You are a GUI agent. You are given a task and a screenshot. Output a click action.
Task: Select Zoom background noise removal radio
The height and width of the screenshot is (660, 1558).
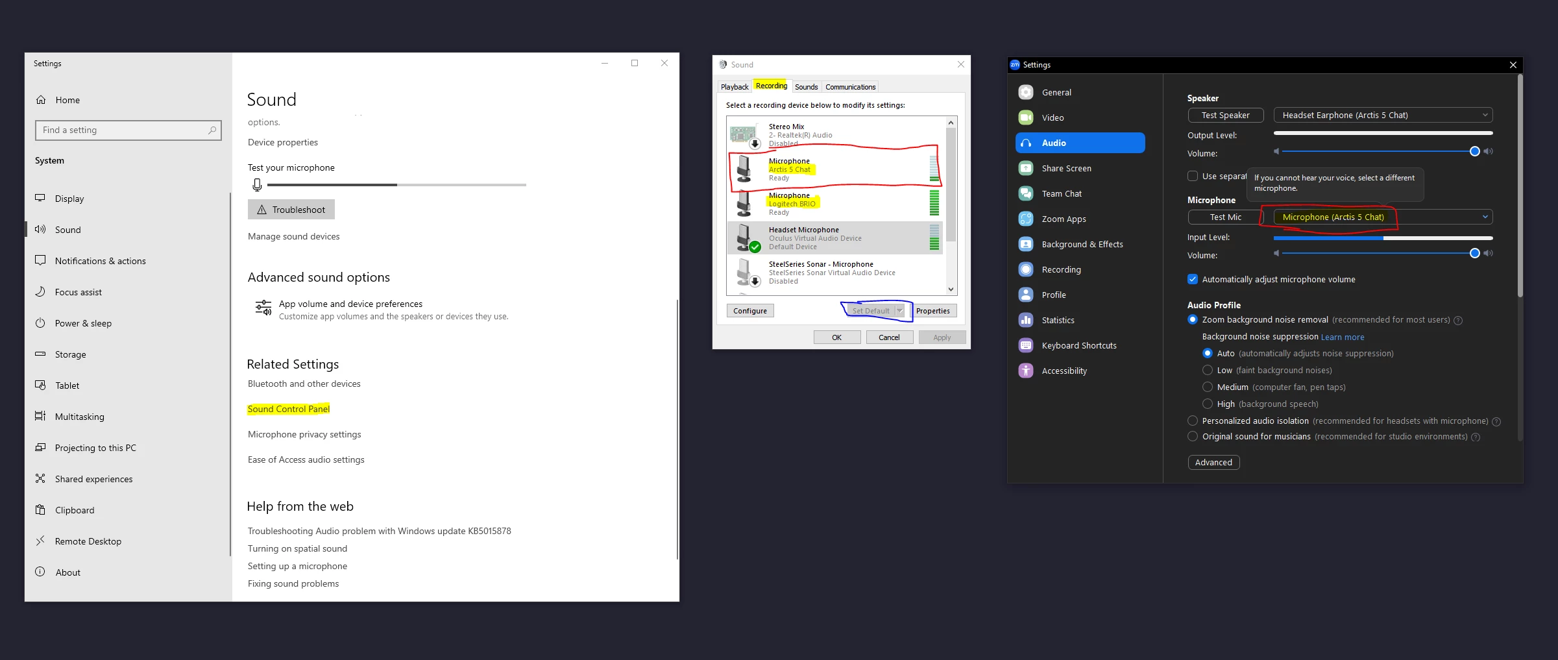point(1193,319)
